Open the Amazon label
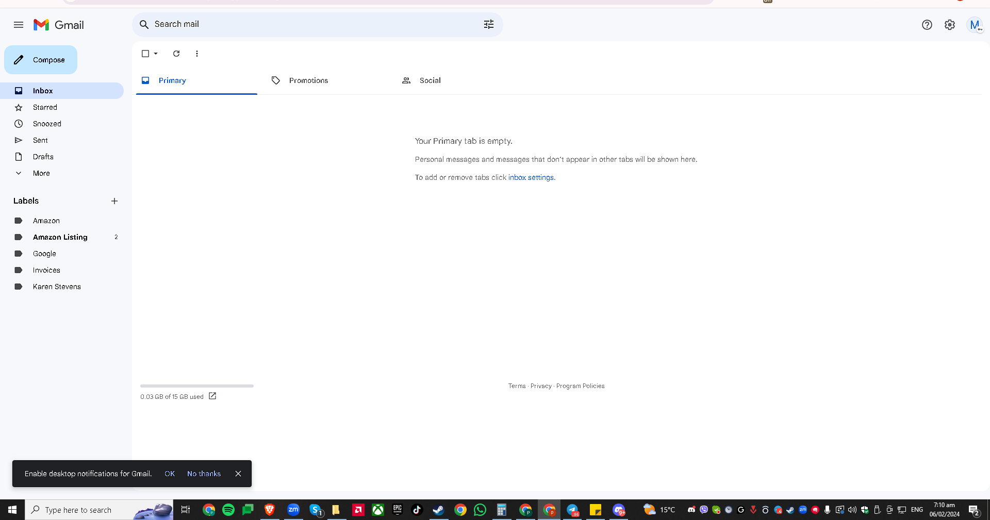990x520 pixels. click(x=62, y=221)
